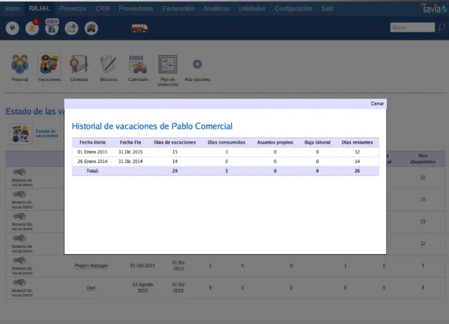Open the Bitácoras notebook icon

[x=108, y=65]
